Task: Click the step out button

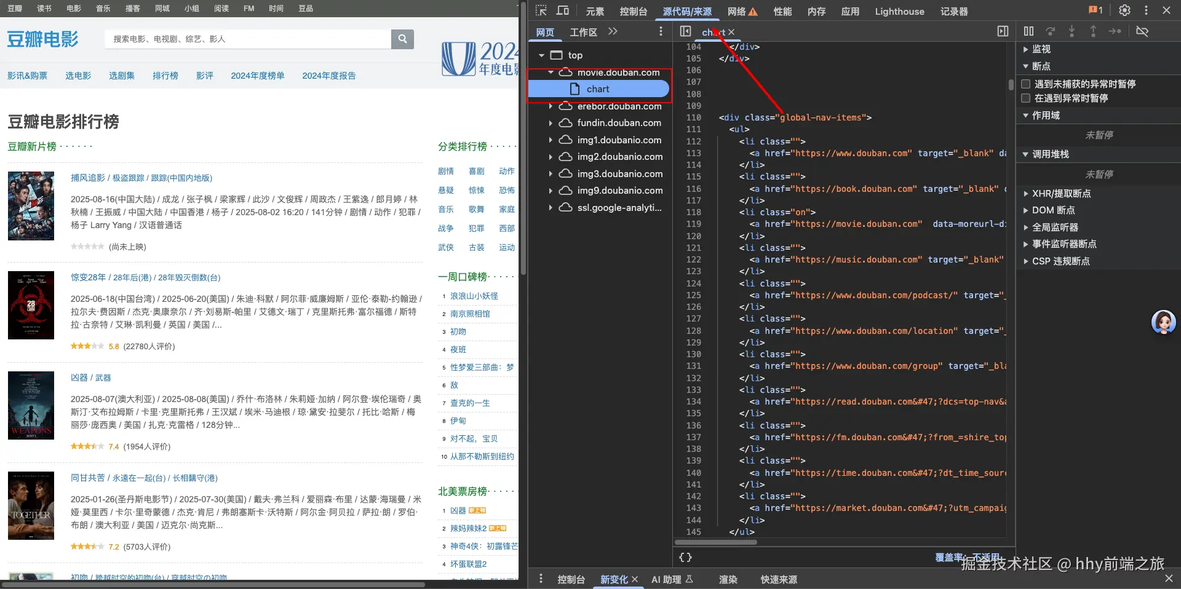Action: (1093, 31)
